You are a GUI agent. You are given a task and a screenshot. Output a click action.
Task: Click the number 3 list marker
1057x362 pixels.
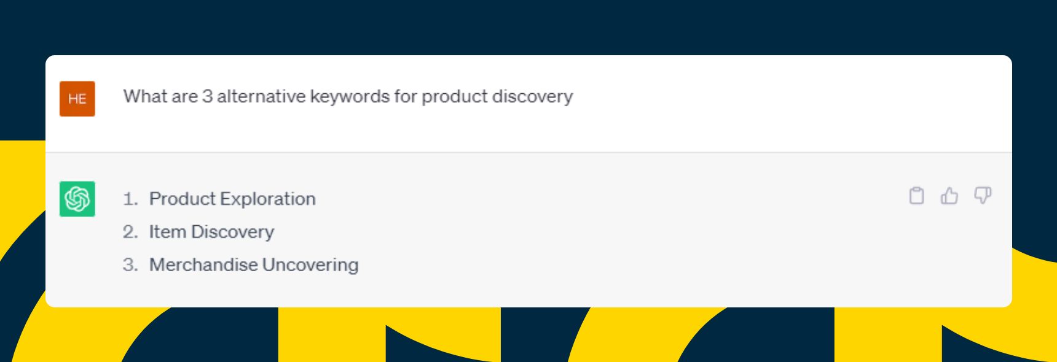click(x=130, y=265)
